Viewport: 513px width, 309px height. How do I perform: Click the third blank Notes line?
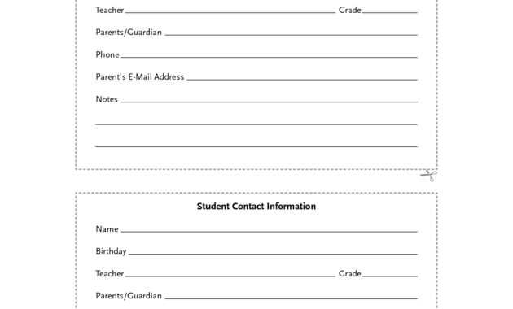[256, 146]
